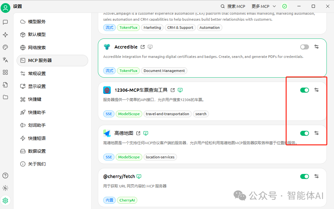
Task: Open @cherry/fetch settings sliders icon
Action: (x=316, y=176)
